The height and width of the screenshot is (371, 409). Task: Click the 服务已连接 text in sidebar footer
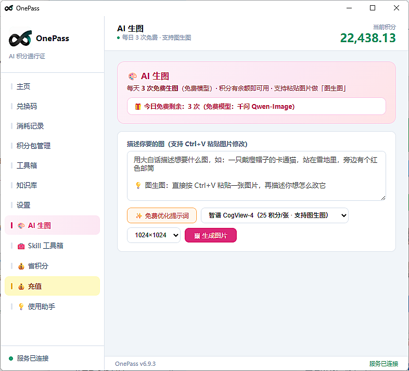coord(33,359)
